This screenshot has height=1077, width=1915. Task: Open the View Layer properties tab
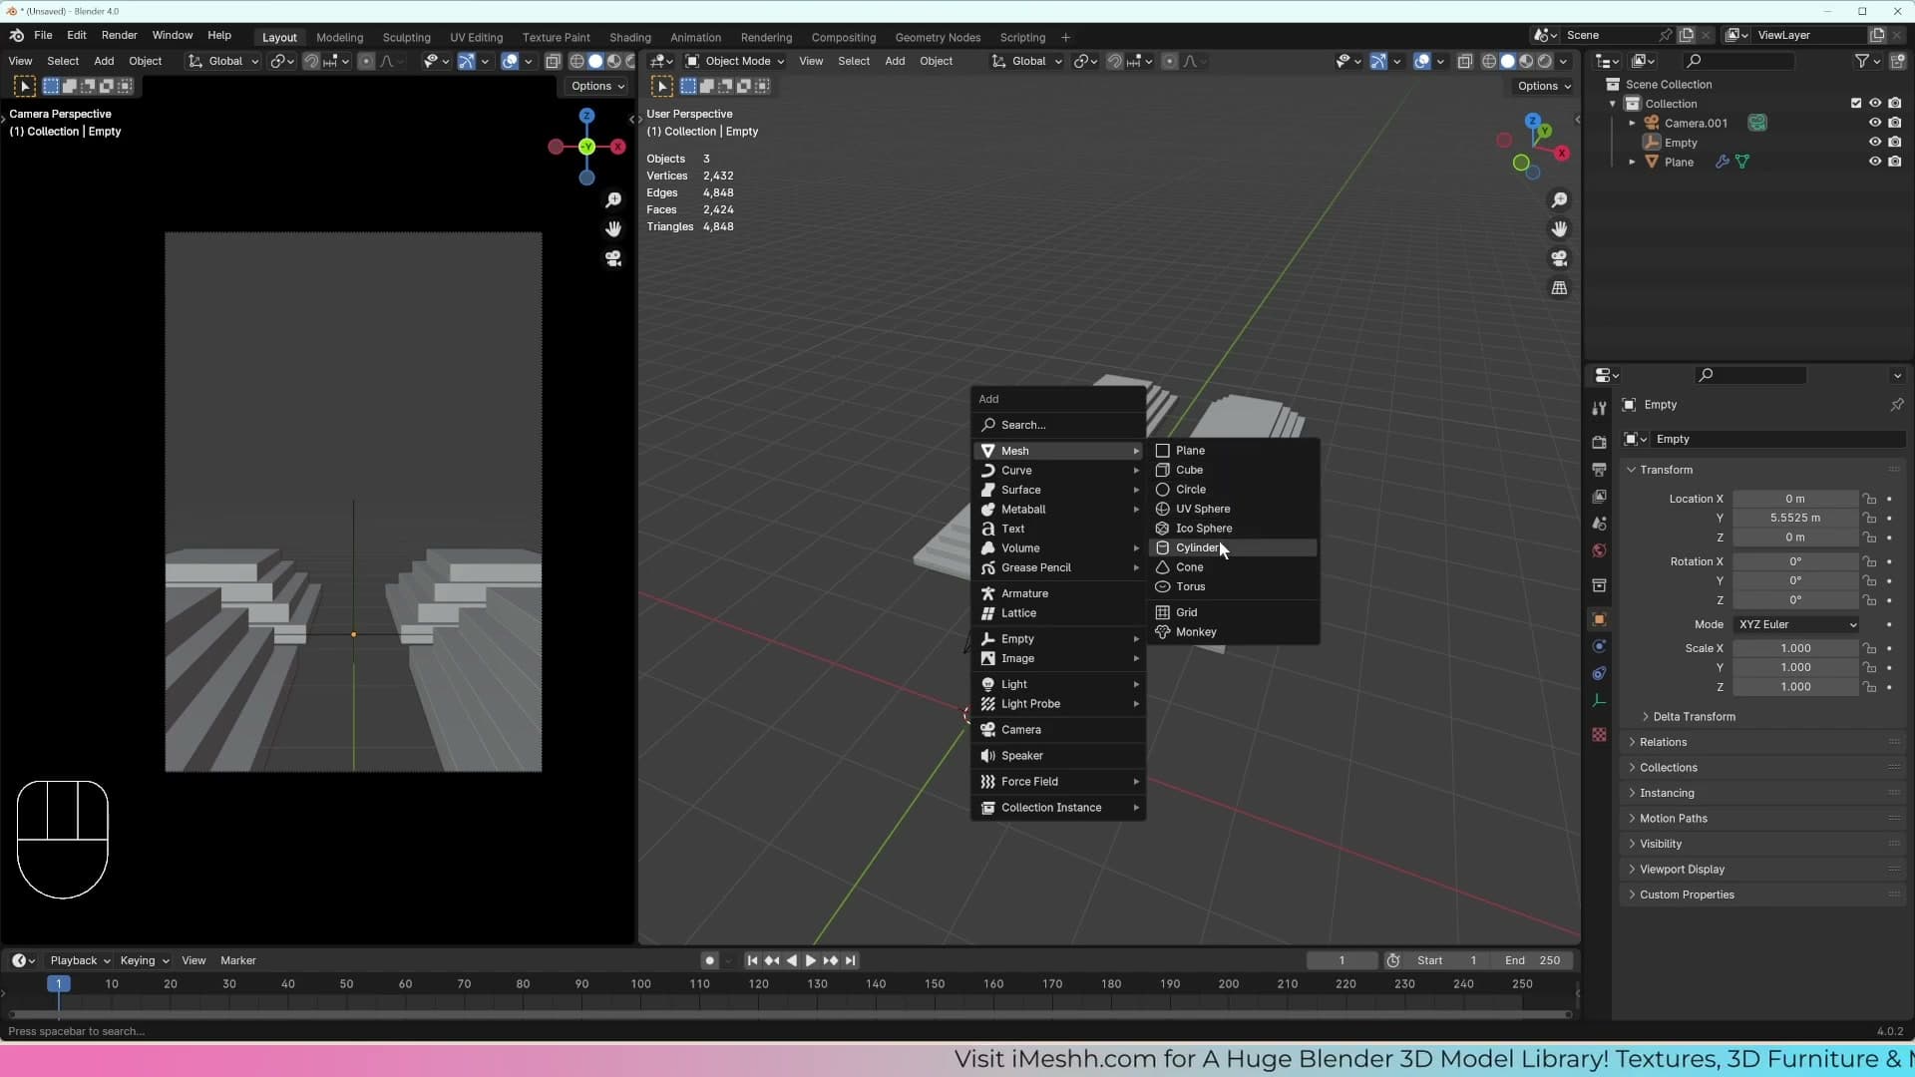pos(1599,496)
